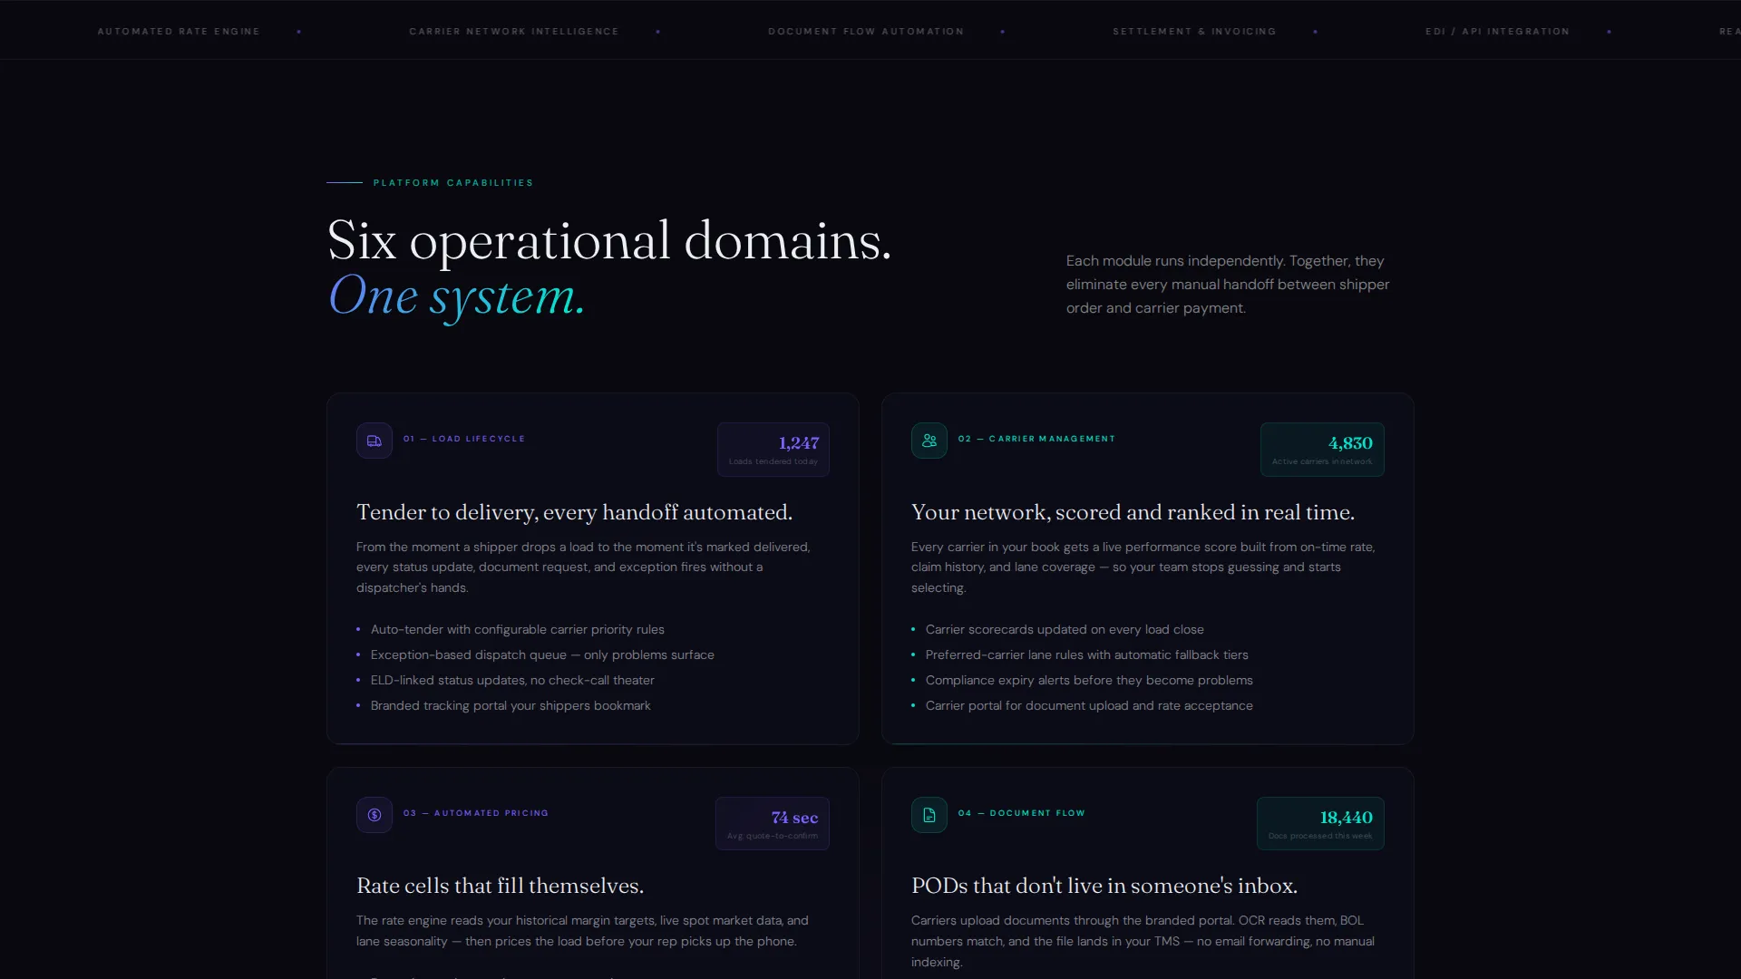Open 'PODs that don't live in someone's inbox.' title
Image resolution: width=1741 pixels, height=979 pixels.
1104,887
